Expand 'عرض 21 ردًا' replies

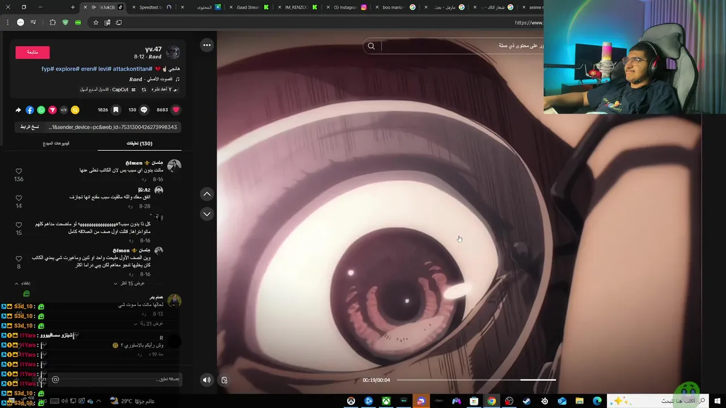click(x=148, y=324)
